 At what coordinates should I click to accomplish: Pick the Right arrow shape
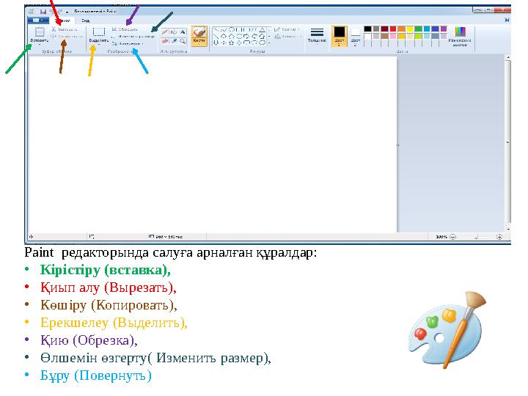pos(246,37)
